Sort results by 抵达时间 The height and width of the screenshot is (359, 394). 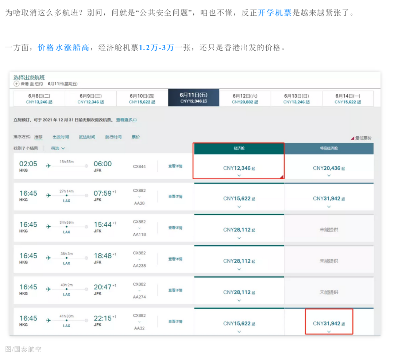click(x=87, y=137)
